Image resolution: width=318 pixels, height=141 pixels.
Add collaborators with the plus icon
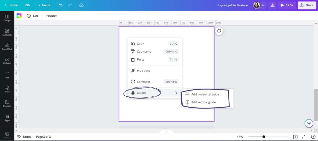pyautogui.click(x=263, y=6)
